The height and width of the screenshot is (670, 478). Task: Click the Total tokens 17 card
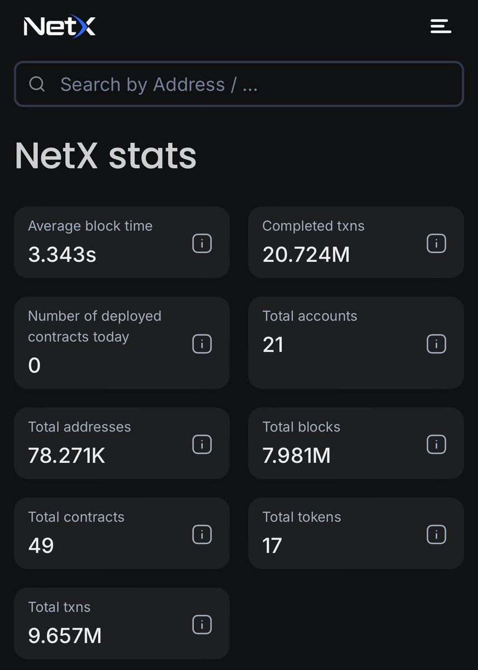[356, 533]
